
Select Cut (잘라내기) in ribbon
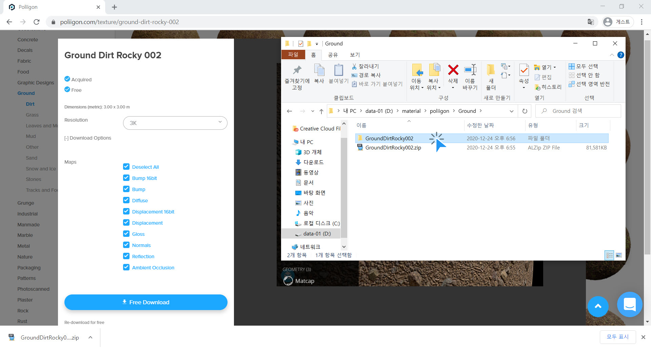[366, 66]
